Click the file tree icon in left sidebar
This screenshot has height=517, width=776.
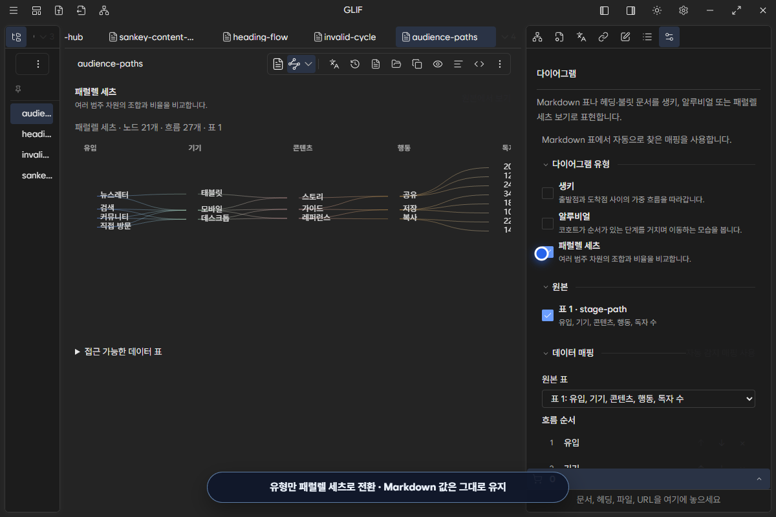16,37
